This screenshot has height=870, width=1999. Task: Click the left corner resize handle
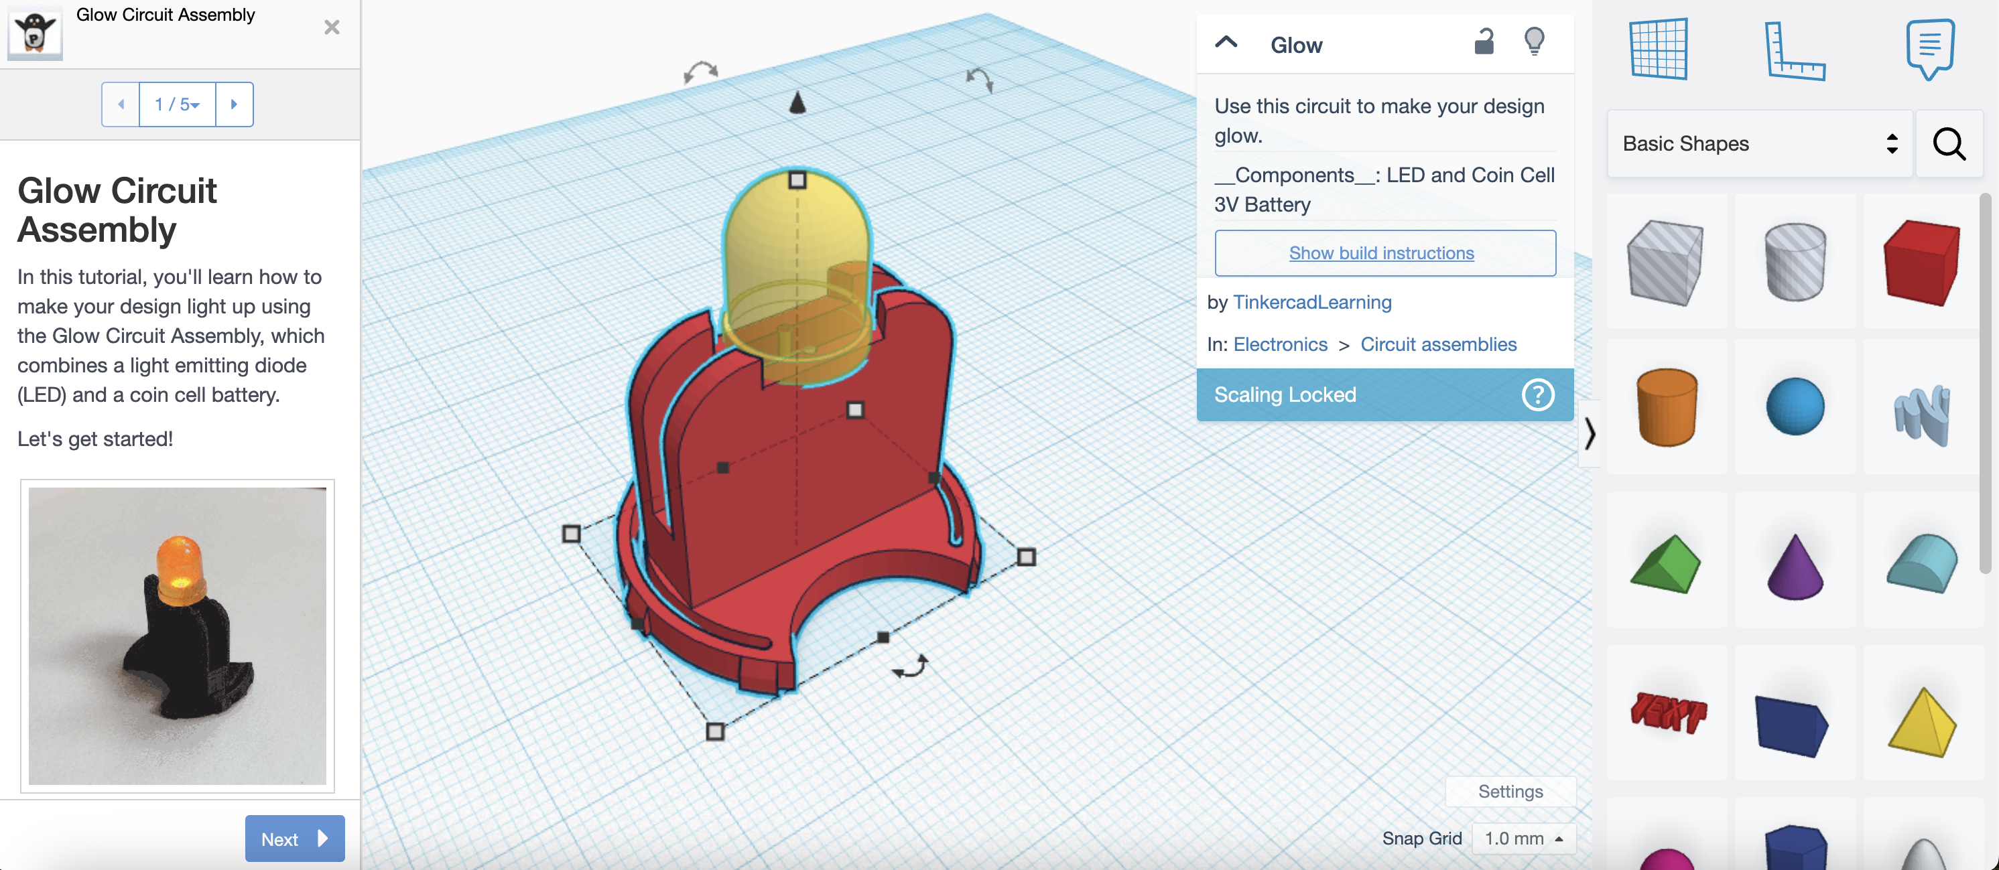pos(571,534)
